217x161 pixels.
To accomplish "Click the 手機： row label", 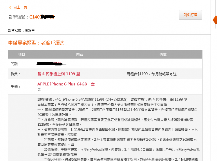I will pyautogui.click(x=15, y=87).
